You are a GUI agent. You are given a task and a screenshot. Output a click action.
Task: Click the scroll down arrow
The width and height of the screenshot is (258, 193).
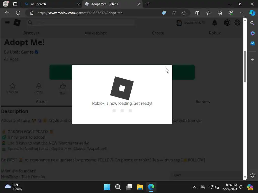click(x=245, y=177)
